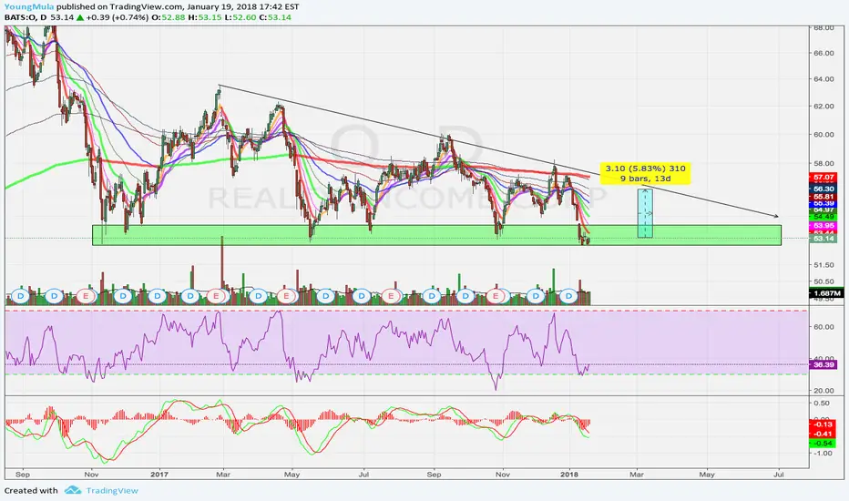Click the red -0.13 MACD histogram label
The height and width of the screenshot is (501, 849).
tap(823, 424)
